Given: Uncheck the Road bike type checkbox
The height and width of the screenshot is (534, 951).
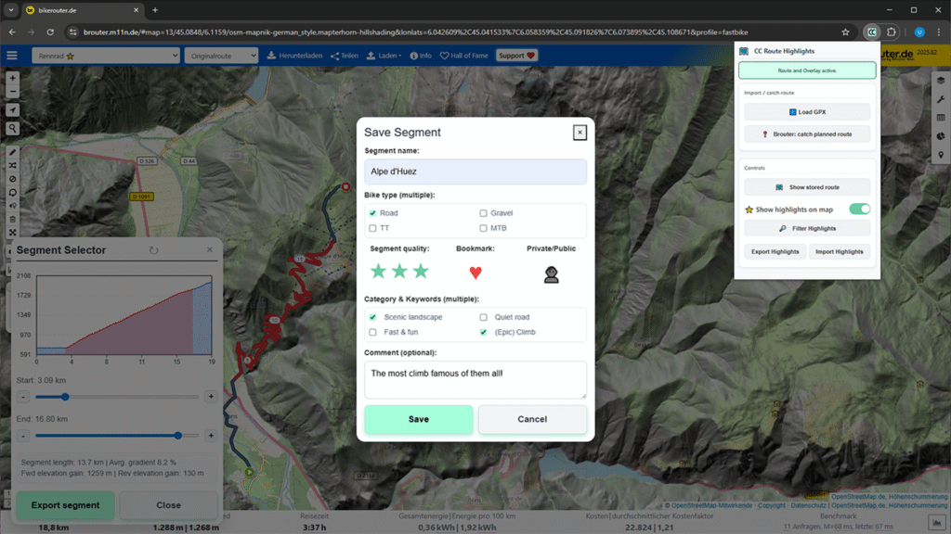Looking at the screenshot, I should point(373,213).
